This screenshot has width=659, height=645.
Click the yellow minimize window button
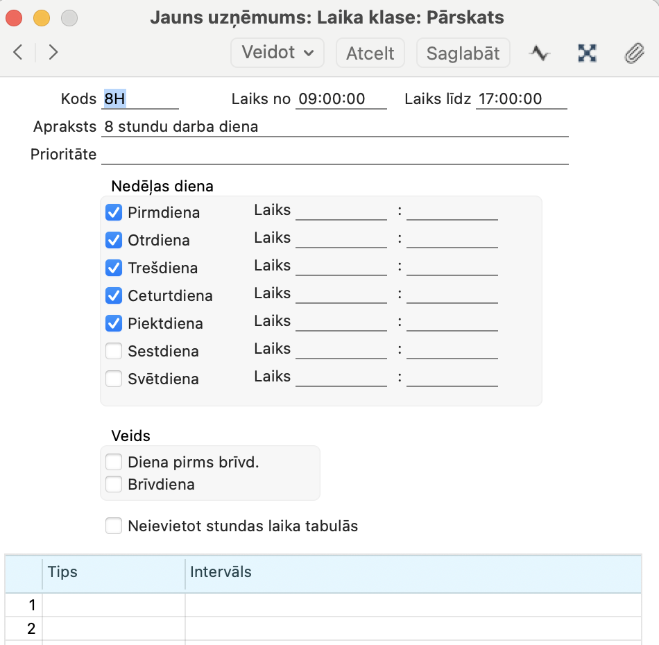tap(42, 18)
